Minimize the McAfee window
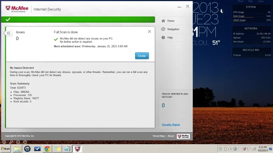 tap(179, 7)
